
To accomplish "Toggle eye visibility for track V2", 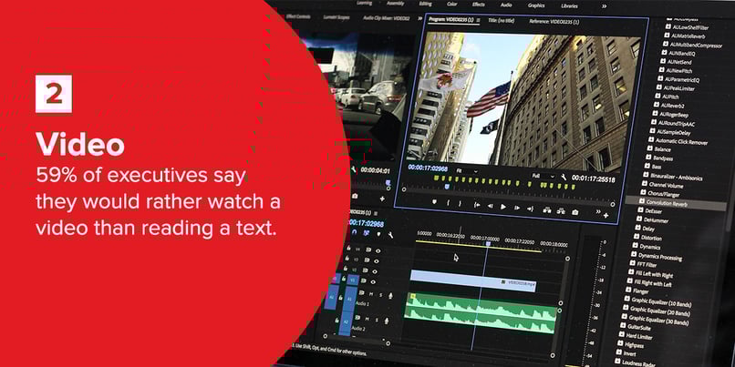I will pyautogui.click(x=375, y=271).
